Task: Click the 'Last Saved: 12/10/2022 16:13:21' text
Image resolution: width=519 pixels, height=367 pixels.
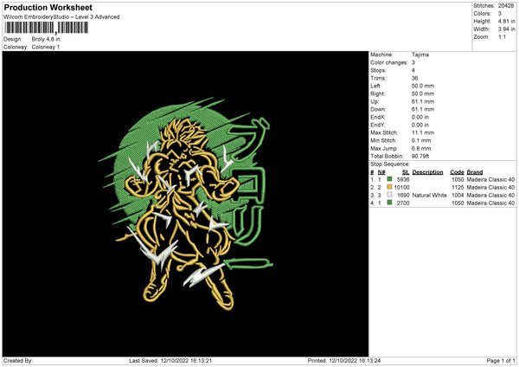Action: click(x=170, y=360)
